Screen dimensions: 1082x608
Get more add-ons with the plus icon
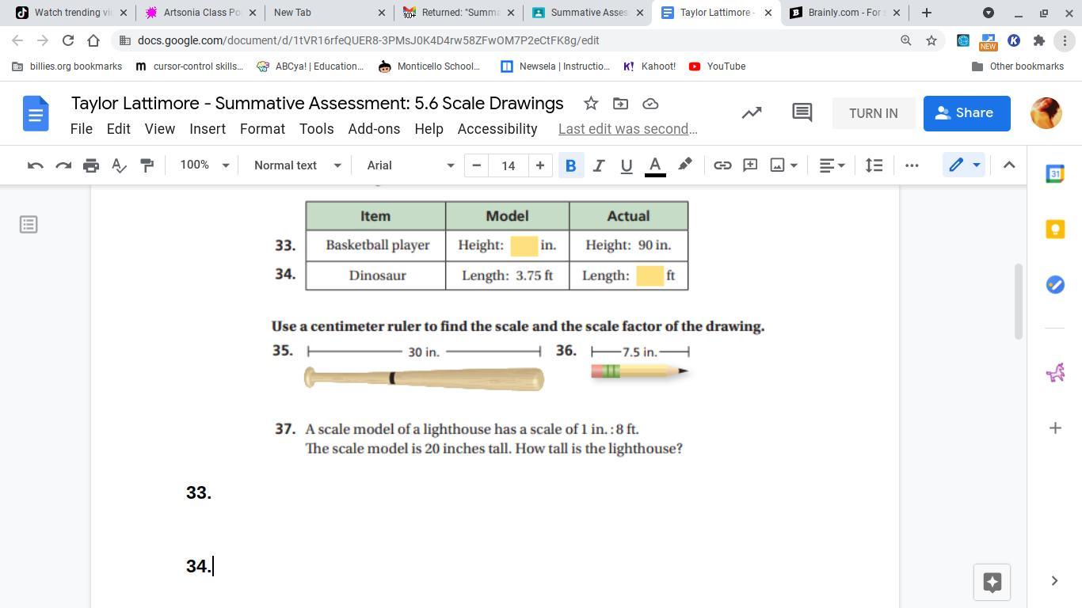[1055, 428]
